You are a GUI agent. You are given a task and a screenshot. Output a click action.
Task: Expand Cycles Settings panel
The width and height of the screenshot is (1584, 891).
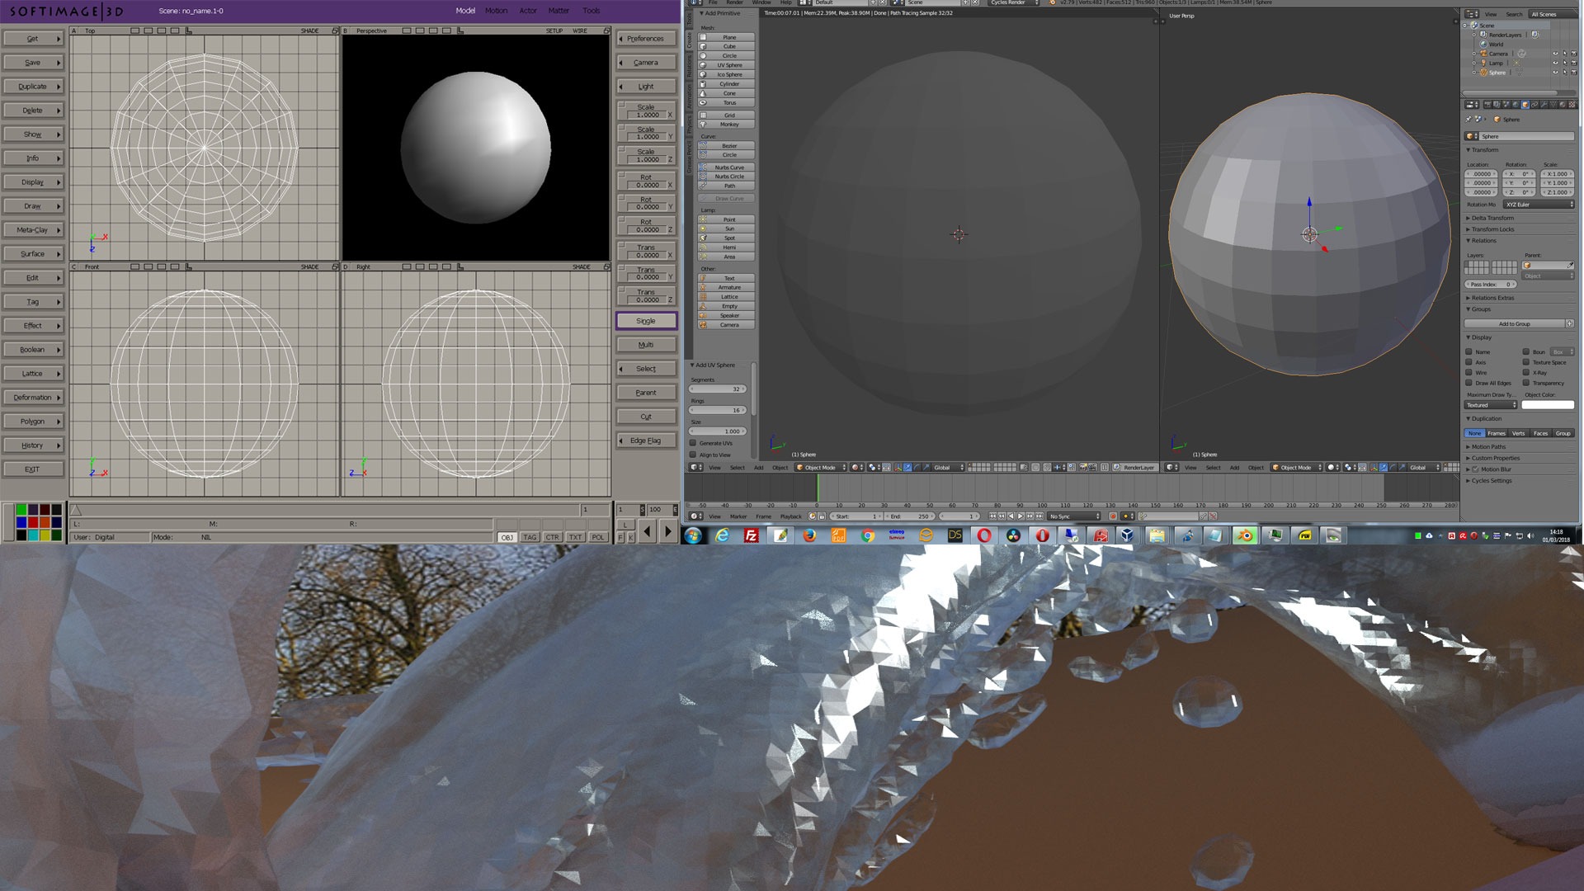(1490, 480)
